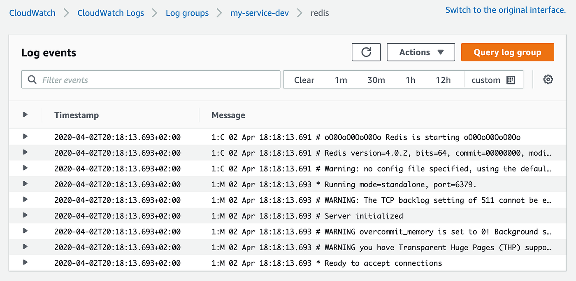Select the 'Redis is starting' message text

click(366, 137)
